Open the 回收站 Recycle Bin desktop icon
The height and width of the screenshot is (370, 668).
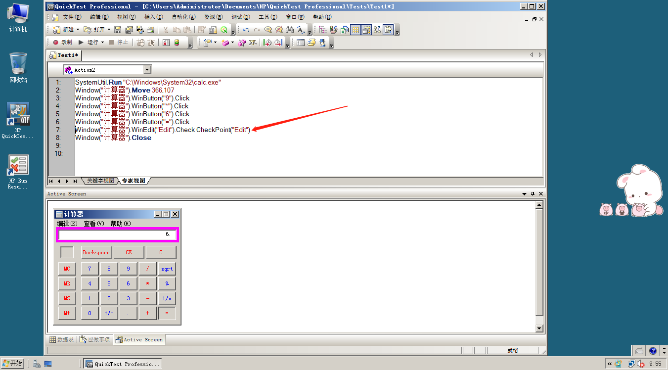[x=18, y=67]
